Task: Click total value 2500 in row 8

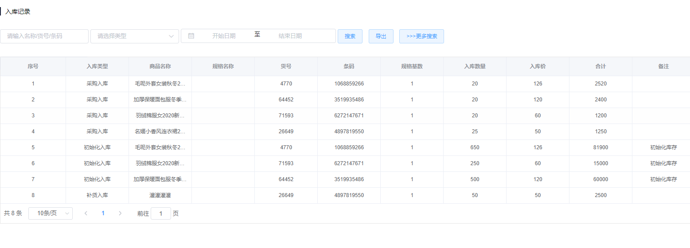Action: (x=601, y=195)
